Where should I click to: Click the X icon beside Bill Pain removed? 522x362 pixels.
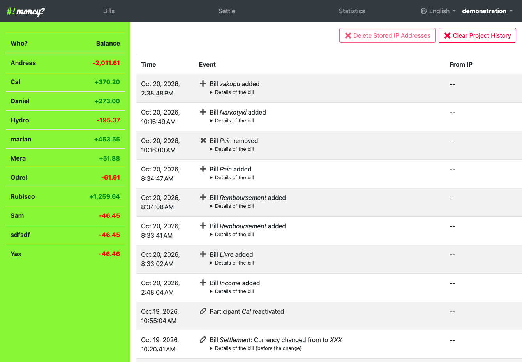pyautogui.click(x=203, y=140)
